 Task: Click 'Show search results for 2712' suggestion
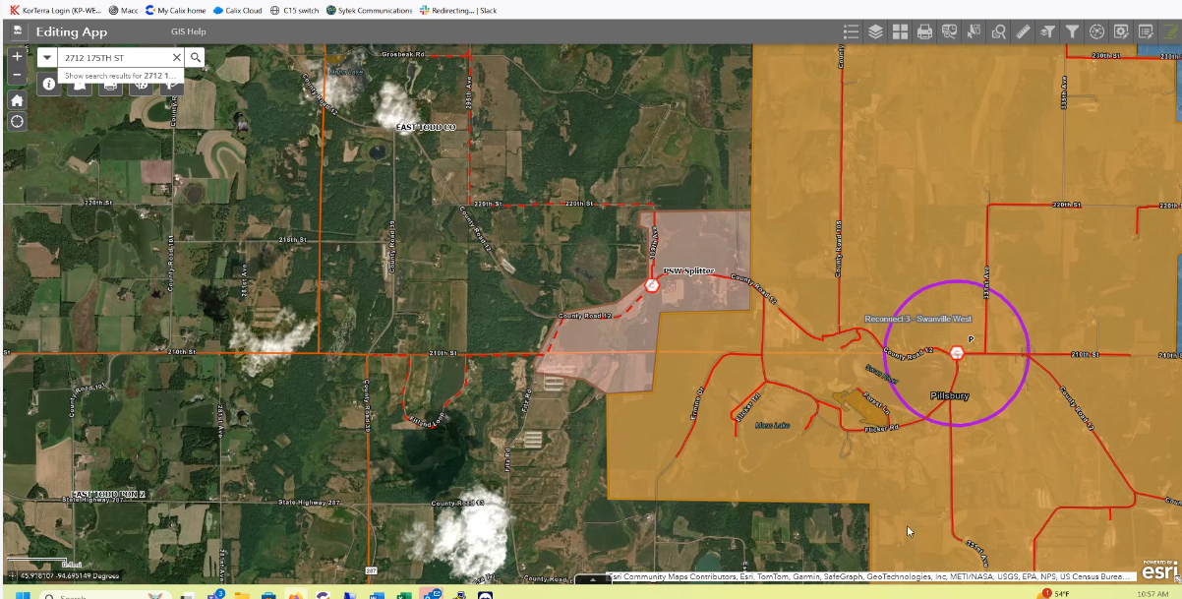(120, 75)
